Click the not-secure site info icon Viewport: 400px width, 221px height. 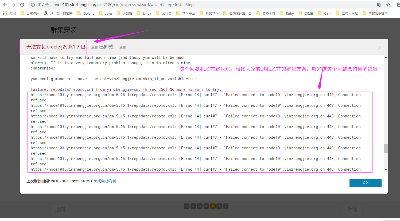tap(33, 5)
